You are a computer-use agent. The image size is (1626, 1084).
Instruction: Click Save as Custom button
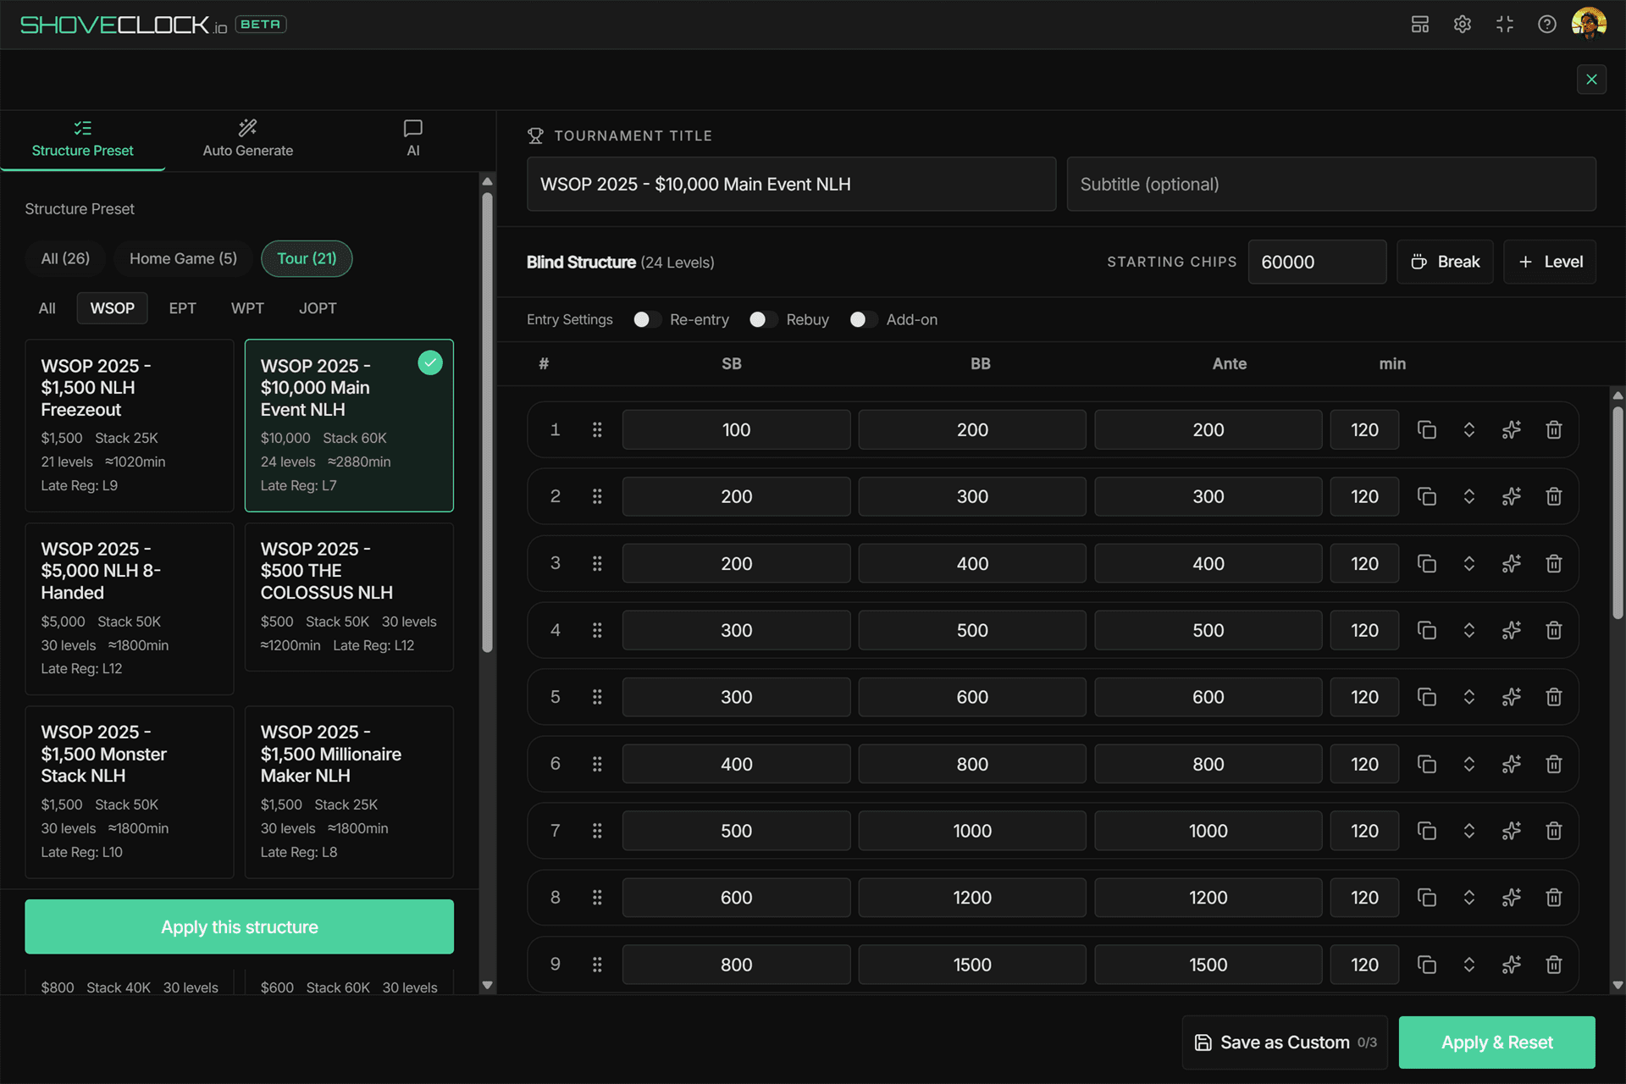[x=1285, y=1043]
